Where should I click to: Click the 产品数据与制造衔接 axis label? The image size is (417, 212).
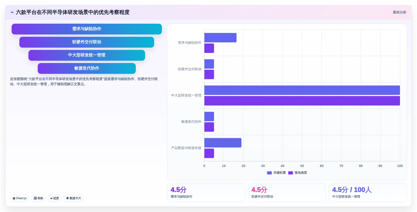(x=186, y=148)
